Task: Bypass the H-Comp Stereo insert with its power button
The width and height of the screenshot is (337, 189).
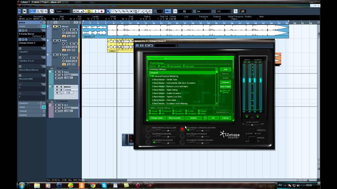Action: pos(20,31)
